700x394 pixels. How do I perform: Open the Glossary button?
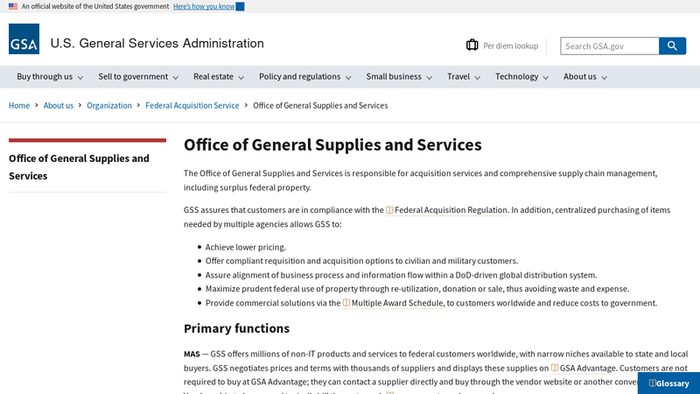(668, 383)
